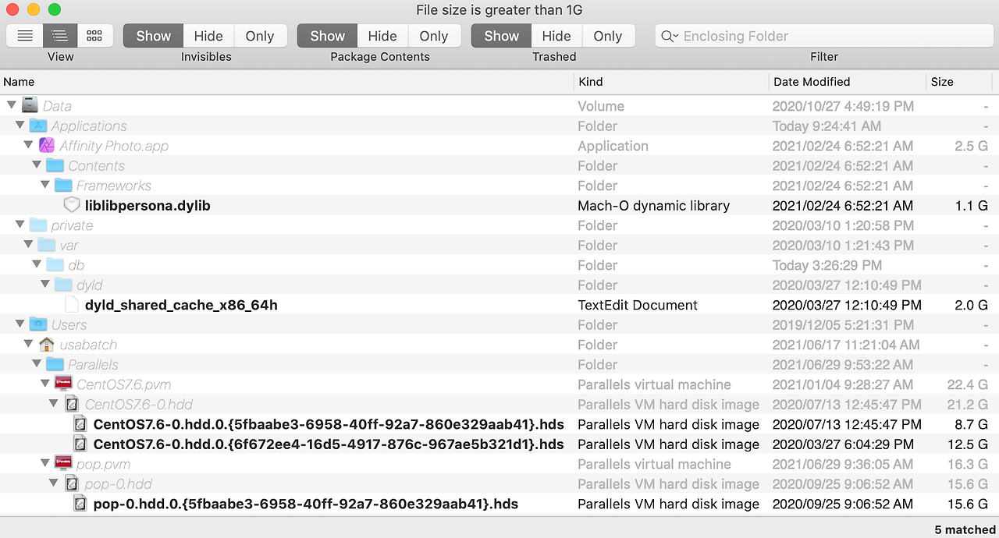Viewport: 999px width, 538px height.
Task: Set Invisibles to Only
Action: (x=260, y=36)
